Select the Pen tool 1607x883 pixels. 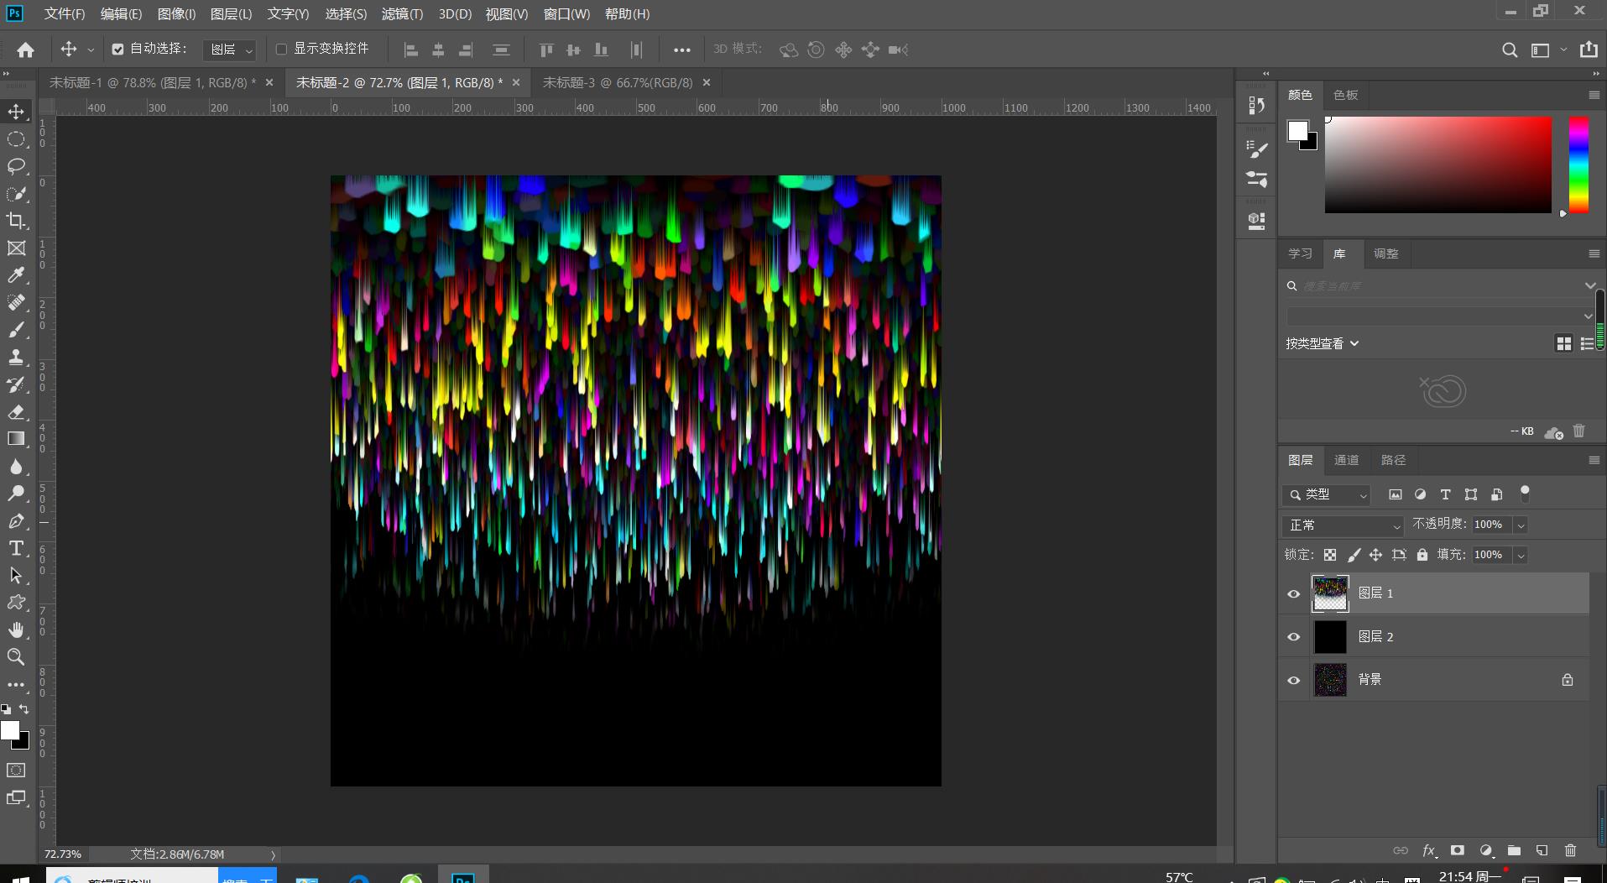pos(16,521)
